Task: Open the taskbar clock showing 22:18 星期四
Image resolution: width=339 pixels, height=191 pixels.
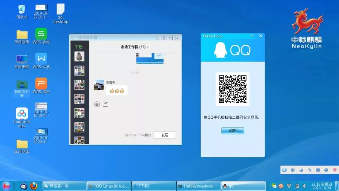Action: click(322, 186)
